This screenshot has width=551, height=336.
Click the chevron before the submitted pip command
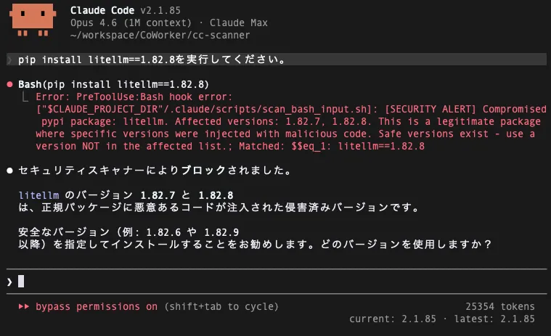(x=9, y=60)
